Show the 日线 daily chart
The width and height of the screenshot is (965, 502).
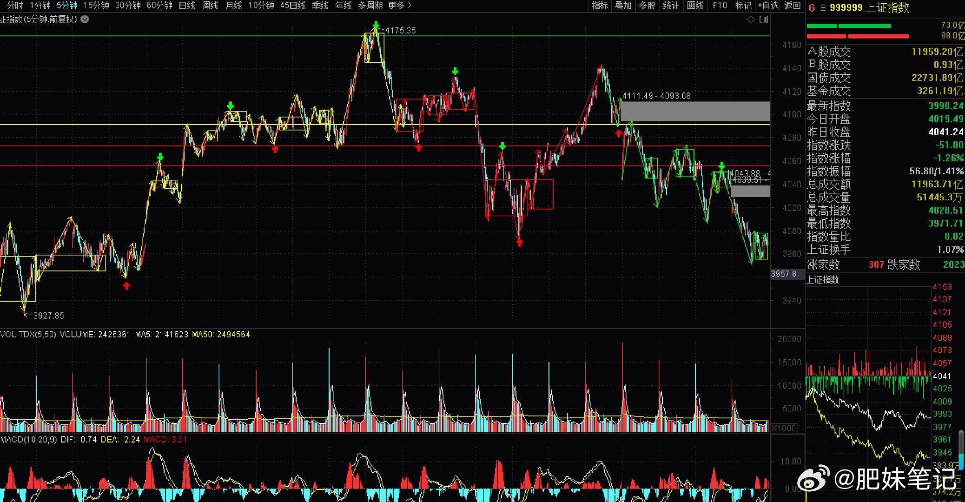coord(187,5)
